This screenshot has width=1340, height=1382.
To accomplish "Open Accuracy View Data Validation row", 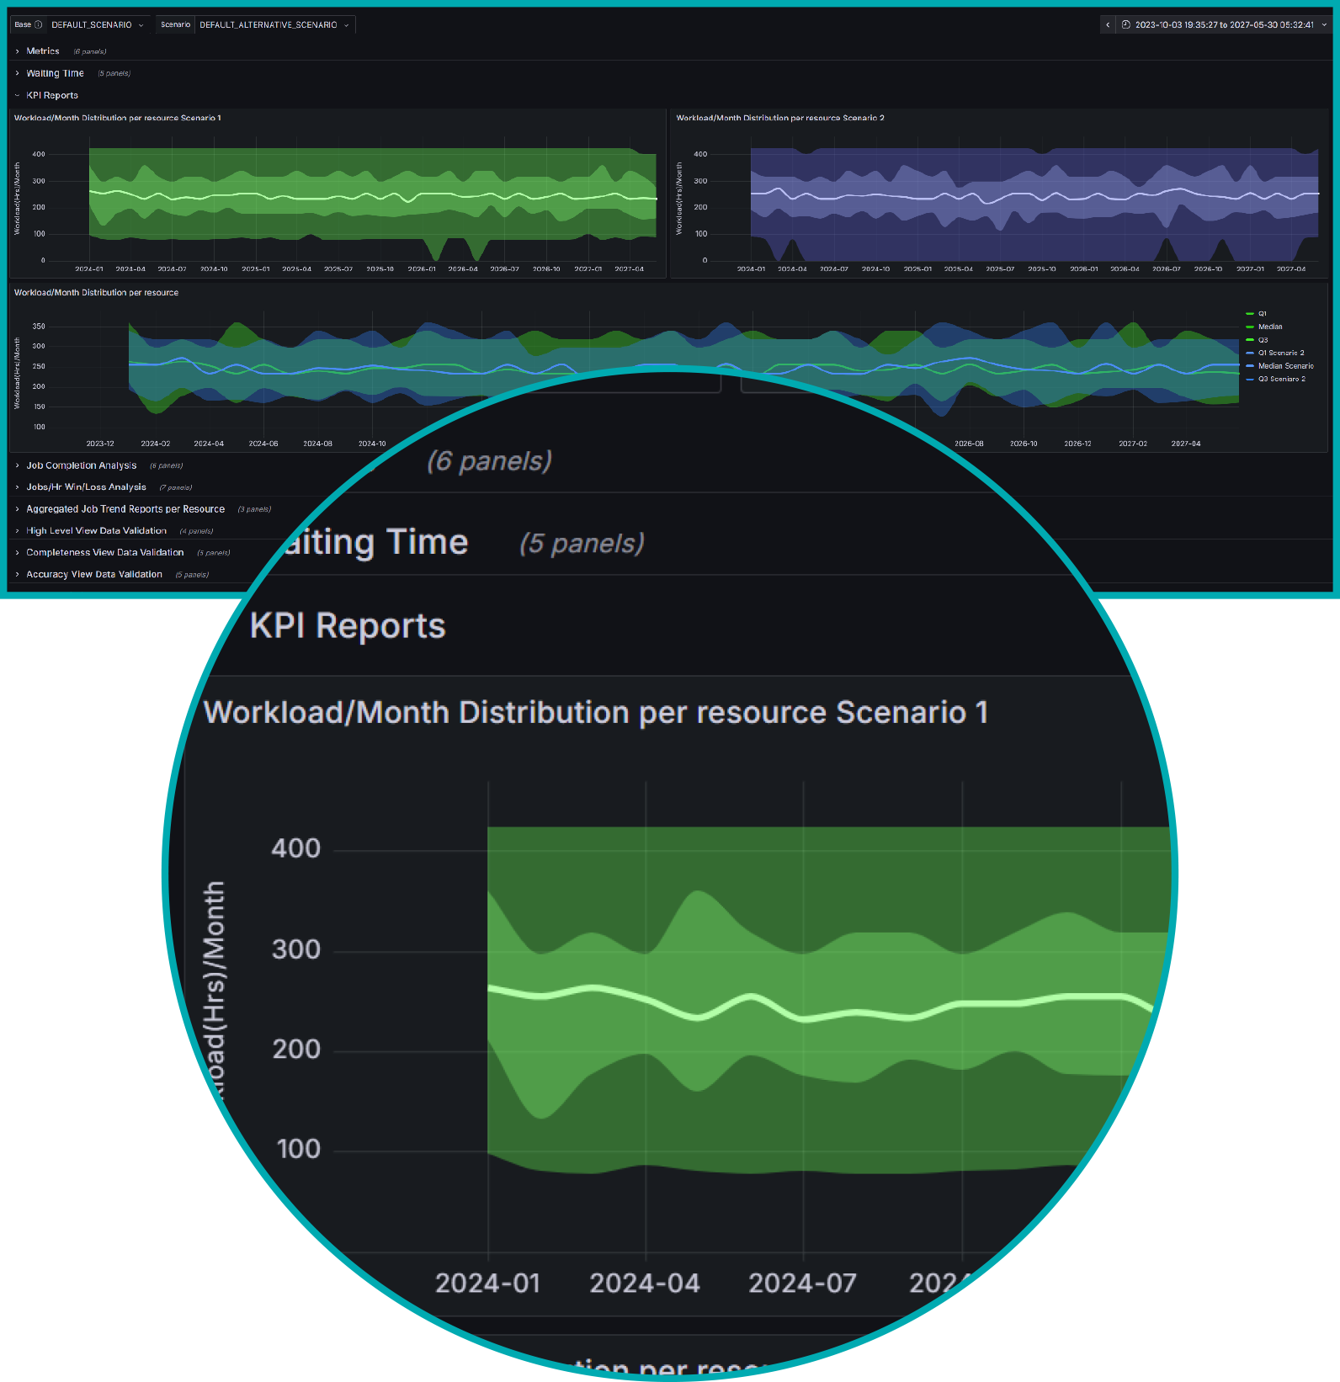I will click(93, 575).
